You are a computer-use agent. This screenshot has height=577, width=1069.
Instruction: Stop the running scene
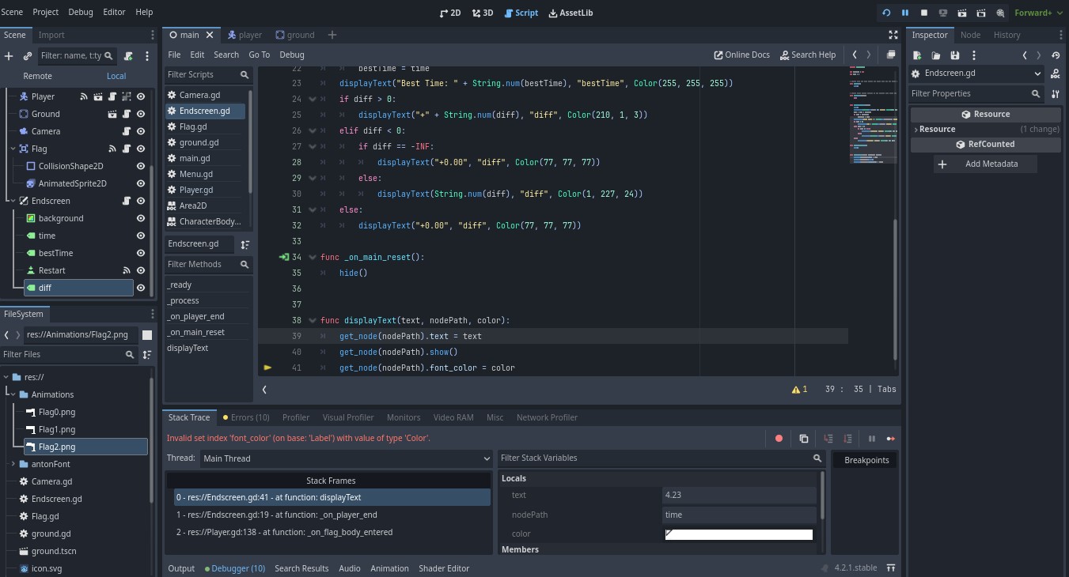(924, 13)
